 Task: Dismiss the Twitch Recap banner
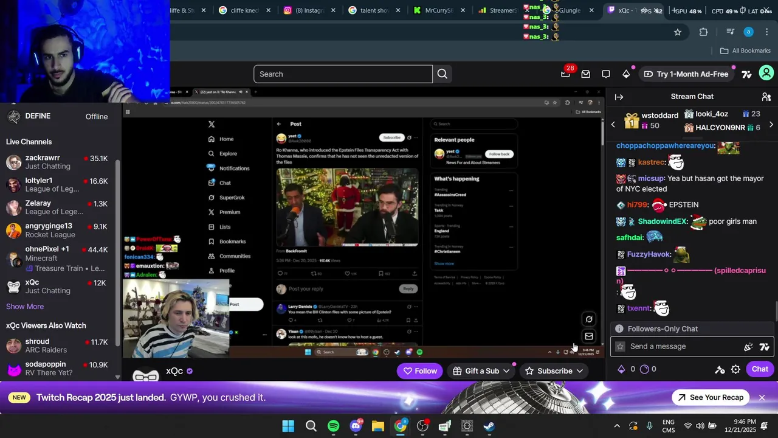point(762,397)
